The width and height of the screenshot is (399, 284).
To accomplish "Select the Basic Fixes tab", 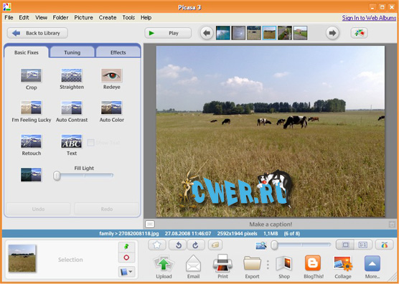I will (x=27, y=52).
